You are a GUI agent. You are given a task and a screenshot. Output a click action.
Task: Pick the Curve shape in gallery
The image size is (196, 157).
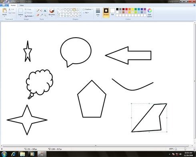(x=62, y=10)
